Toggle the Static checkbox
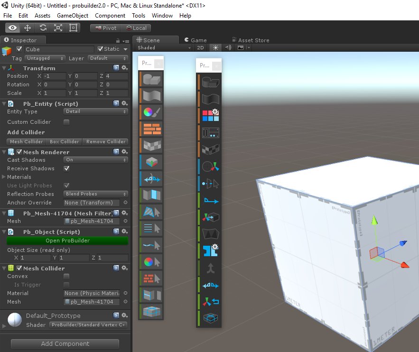Screen dimensions: 419x352 click(100, 49)
